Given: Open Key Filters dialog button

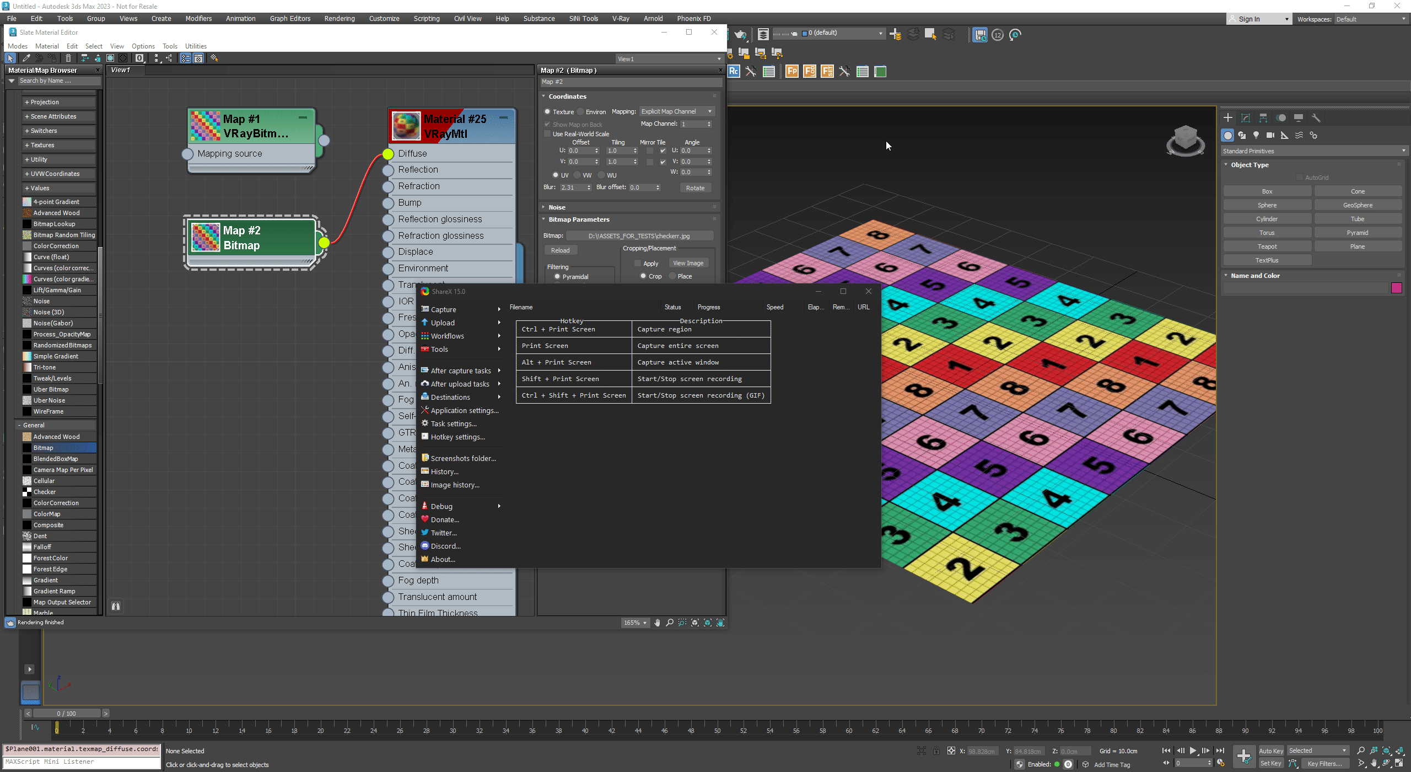Looking at the screenshot, I should coord(1324,764).
